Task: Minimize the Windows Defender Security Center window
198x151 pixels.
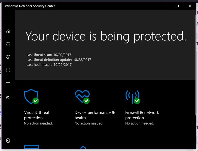Action: [165, 6]
